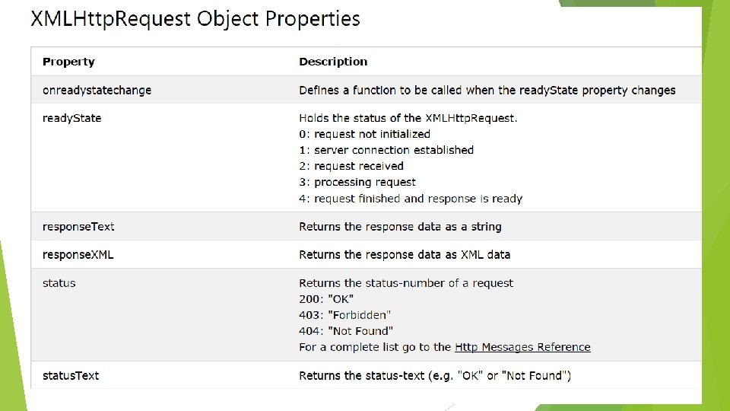Click the 404: "Not Found" status line
Viewport: 730px width, 411px height.
(346, 331)
